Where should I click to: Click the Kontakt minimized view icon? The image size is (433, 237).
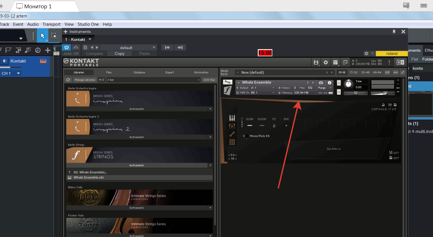pos(345,62)
